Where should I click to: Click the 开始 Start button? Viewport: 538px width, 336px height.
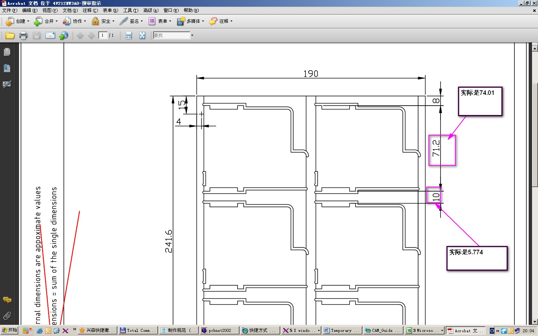pos(9,330)
